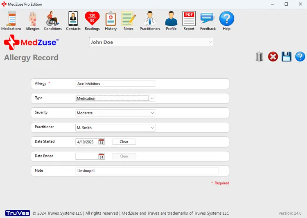Screen dimensions: 307x218
Task: Open the History section
Action: (x=111, y=21)
